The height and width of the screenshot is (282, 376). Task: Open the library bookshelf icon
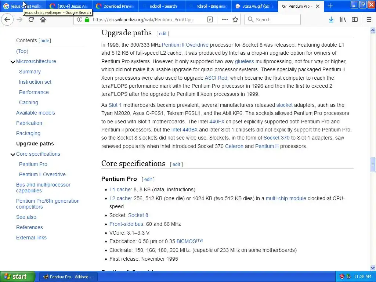(x=343, y=20)
